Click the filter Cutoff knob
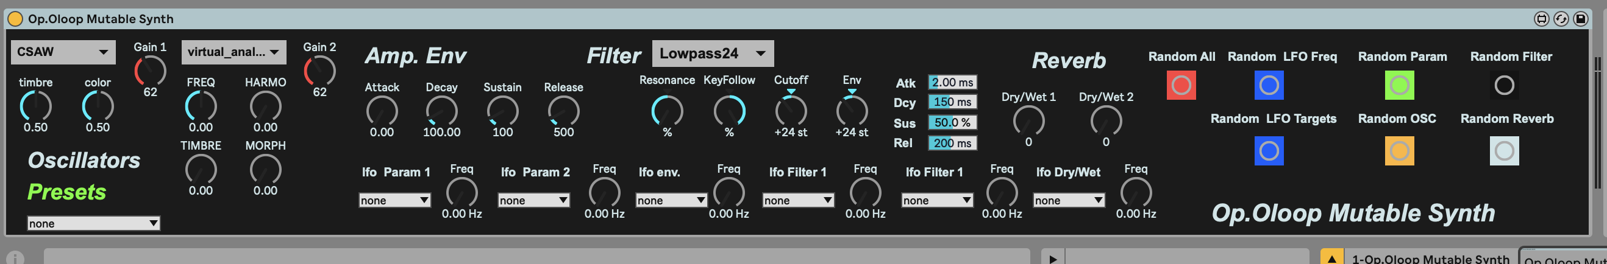Image resolution: width=1607 pixels, height=264 pixels. (791, 111)
